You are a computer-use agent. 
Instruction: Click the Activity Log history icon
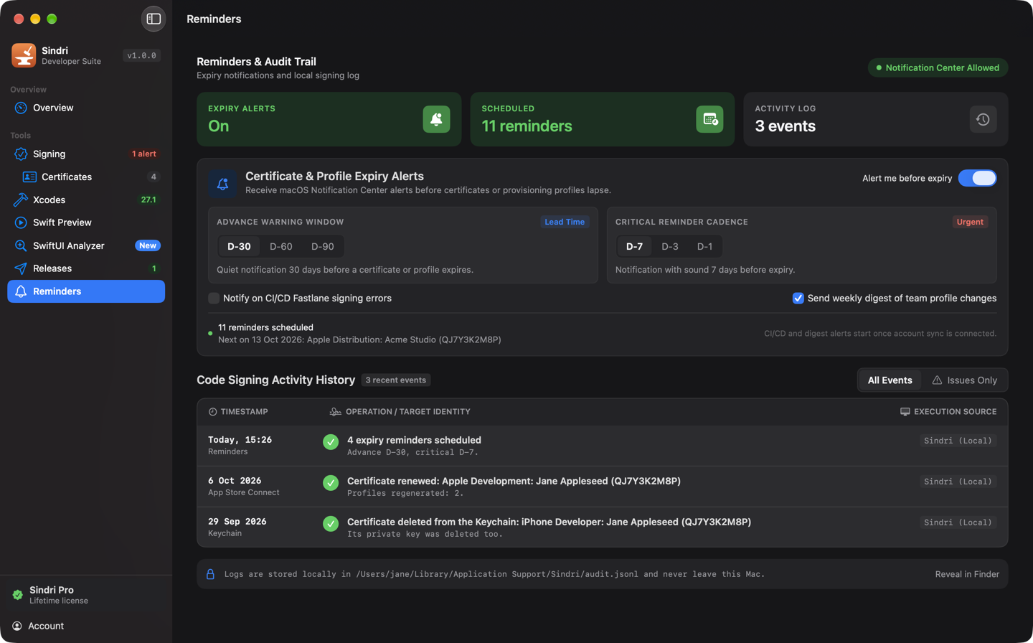(x=983, y=119)
